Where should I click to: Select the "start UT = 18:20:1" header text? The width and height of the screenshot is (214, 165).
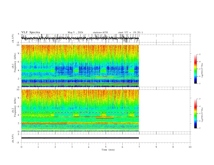(x=131, y=32)
